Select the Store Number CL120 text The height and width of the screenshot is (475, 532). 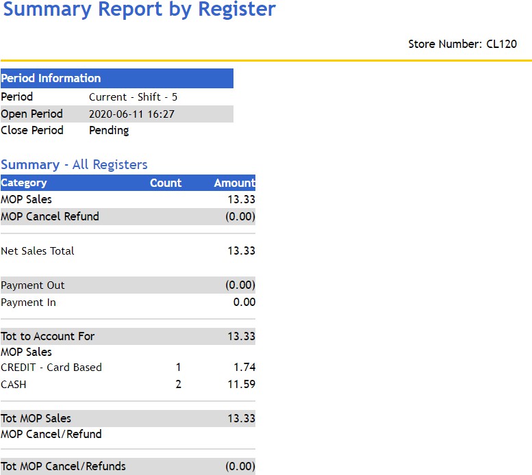[462, 44]
